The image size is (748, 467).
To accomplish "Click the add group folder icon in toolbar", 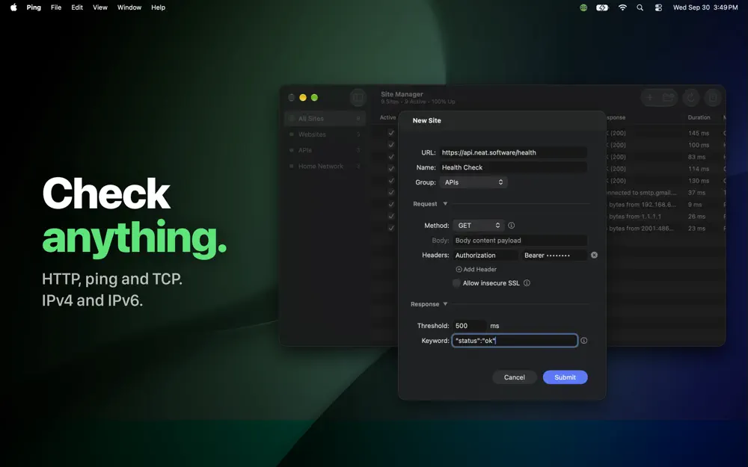I will coord(668,98).
